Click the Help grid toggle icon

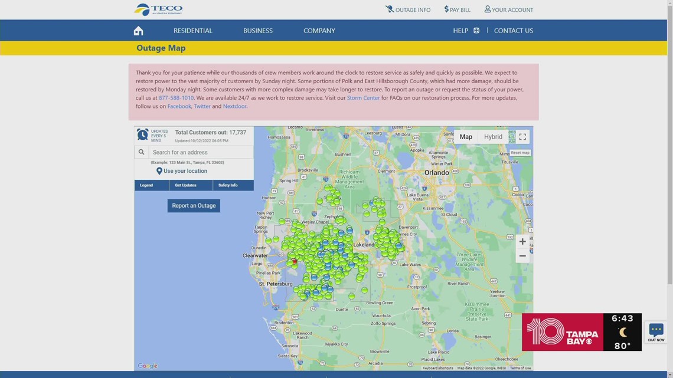475,30
